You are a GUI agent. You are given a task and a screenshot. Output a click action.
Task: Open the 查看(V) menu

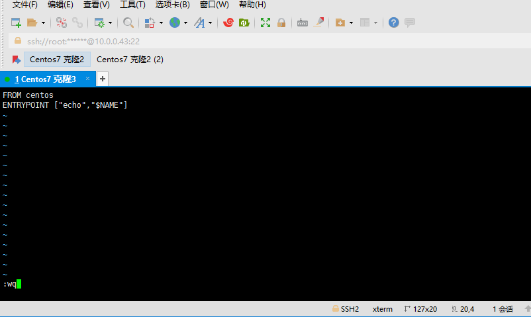(x=97, y=5)
